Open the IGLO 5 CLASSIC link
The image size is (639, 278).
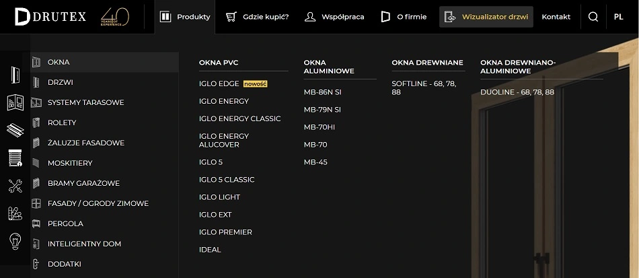click(x=227, y=180)
